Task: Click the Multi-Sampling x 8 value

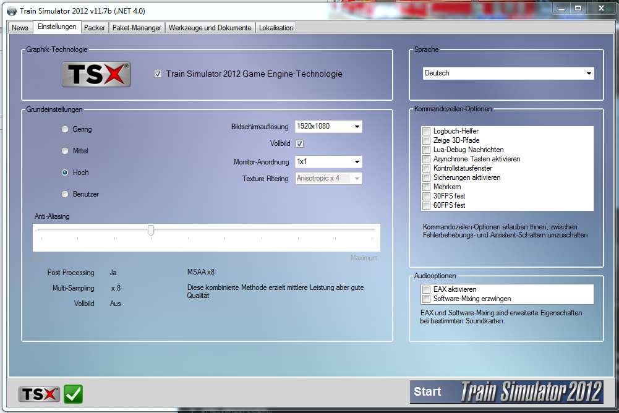Action: [x=116, y=288]
